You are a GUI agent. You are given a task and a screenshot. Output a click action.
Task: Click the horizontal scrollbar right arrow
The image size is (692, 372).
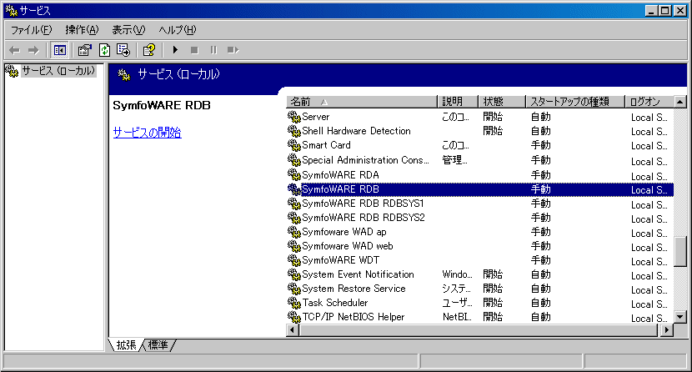pos(667,329)
